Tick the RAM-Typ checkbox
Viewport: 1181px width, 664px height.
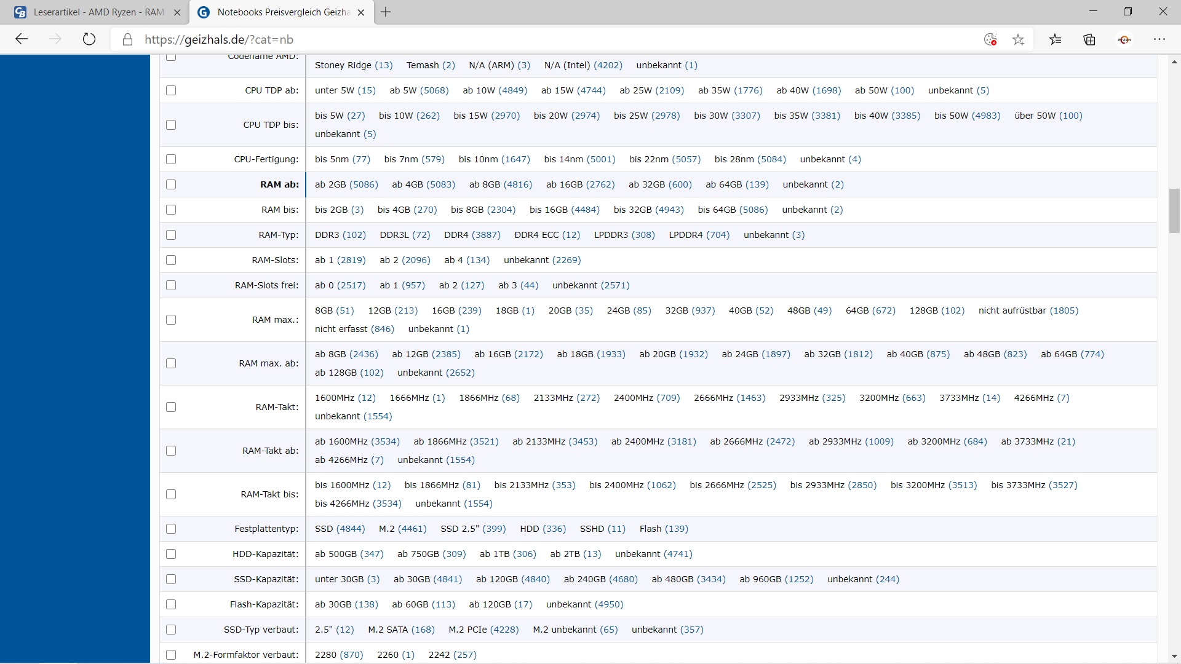pyautogui.click(x=171, y=235)
